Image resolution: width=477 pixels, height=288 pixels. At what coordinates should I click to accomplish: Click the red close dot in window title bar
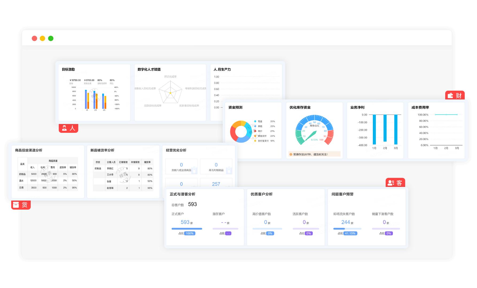click(34, 38)
